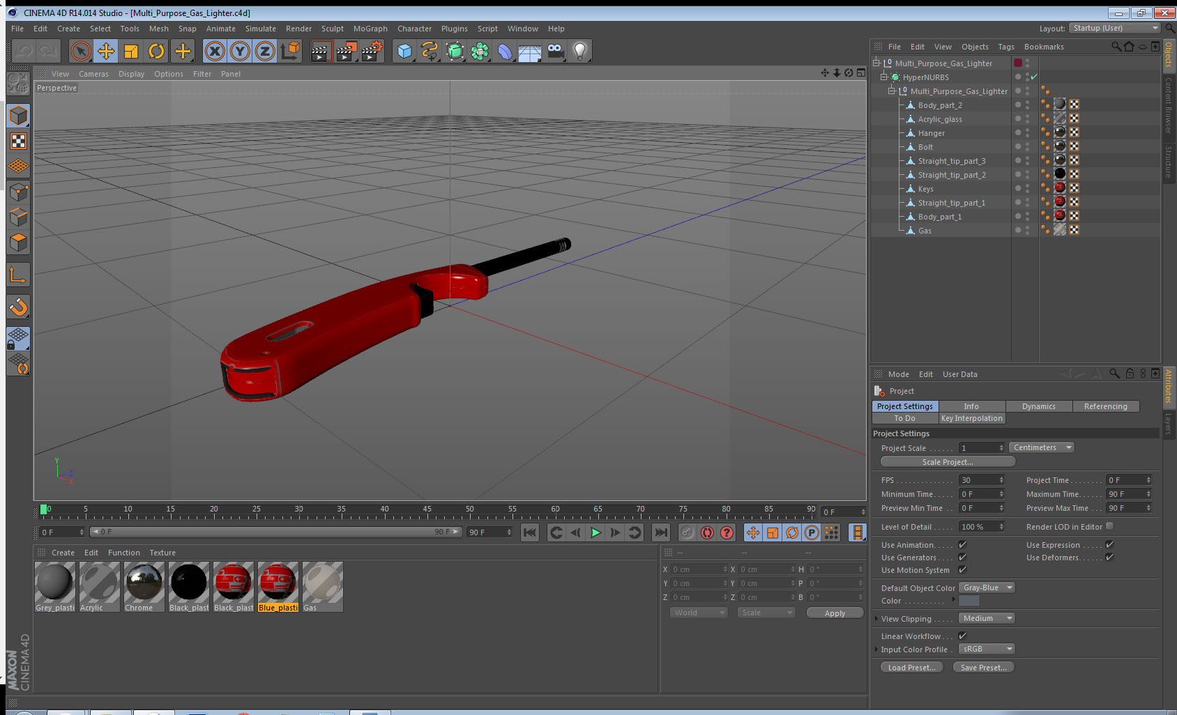Click Render View clapperboard icon
The image size is (1177, 715).
(321, 51)
